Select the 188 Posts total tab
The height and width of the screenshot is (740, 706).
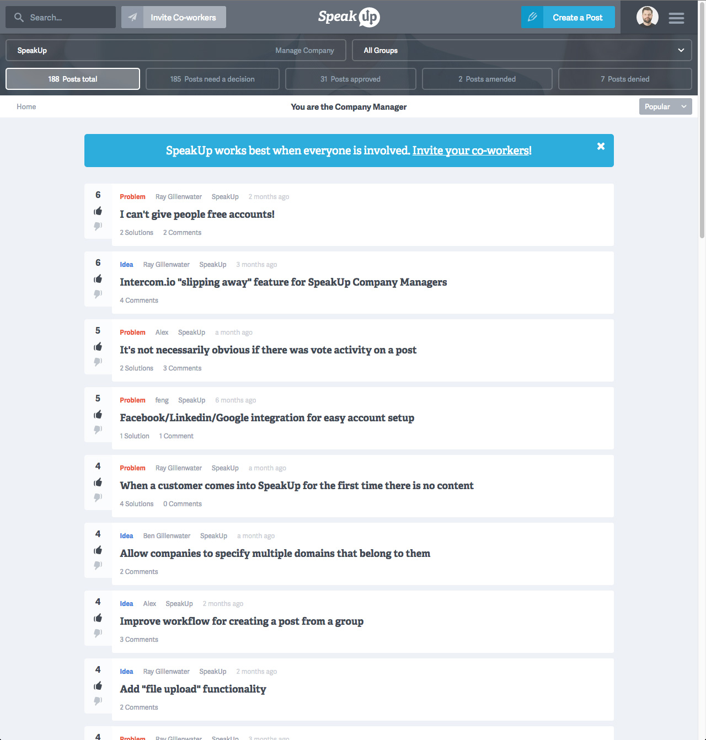pos(73,79)
